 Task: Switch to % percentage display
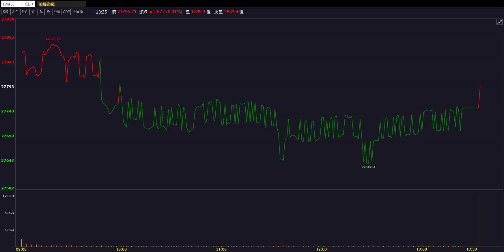(x=41, y=12)
